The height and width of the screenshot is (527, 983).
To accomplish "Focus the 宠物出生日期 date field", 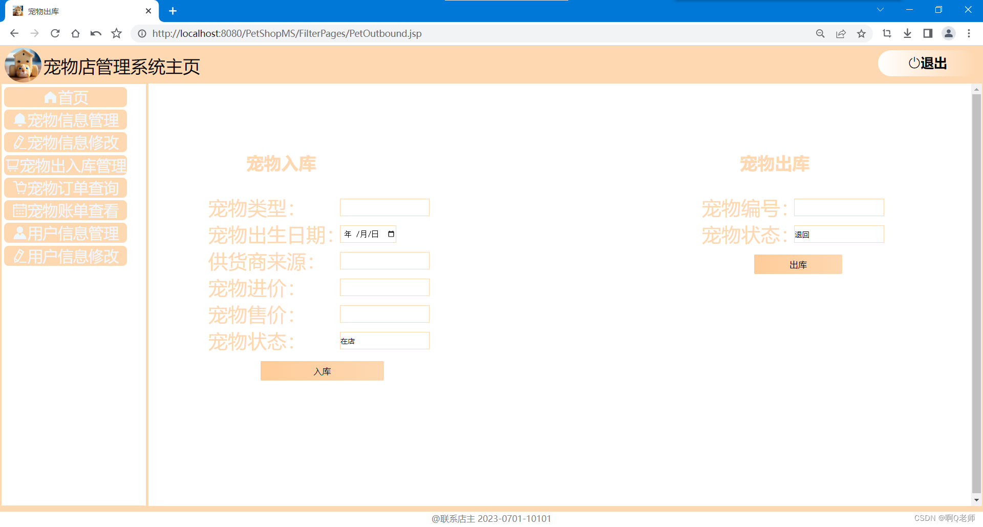I will coord(368,234).
